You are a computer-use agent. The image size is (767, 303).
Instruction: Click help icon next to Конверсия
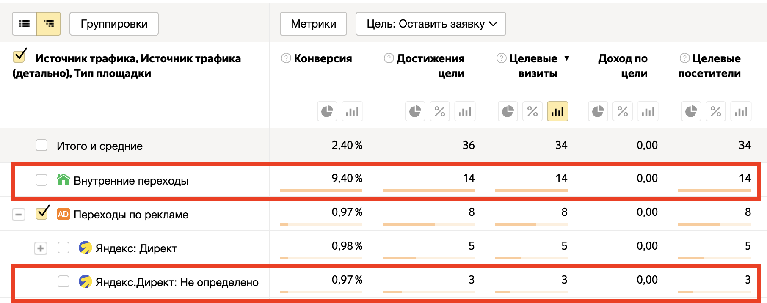(x=286, y=58)
